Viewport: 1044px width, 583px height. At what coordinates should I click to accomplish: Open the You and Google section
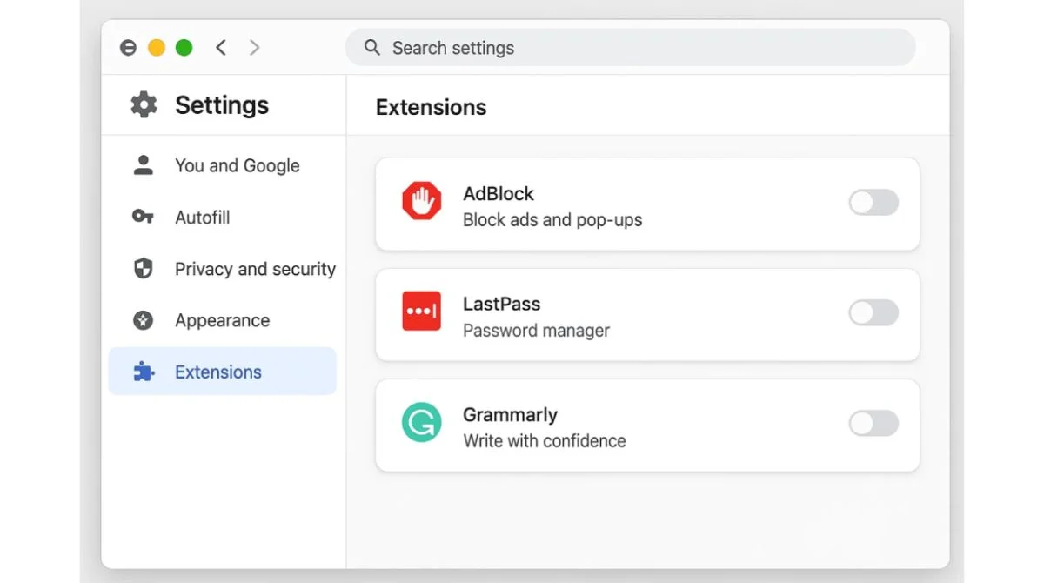pyautogui.click(x=223, y=165)
